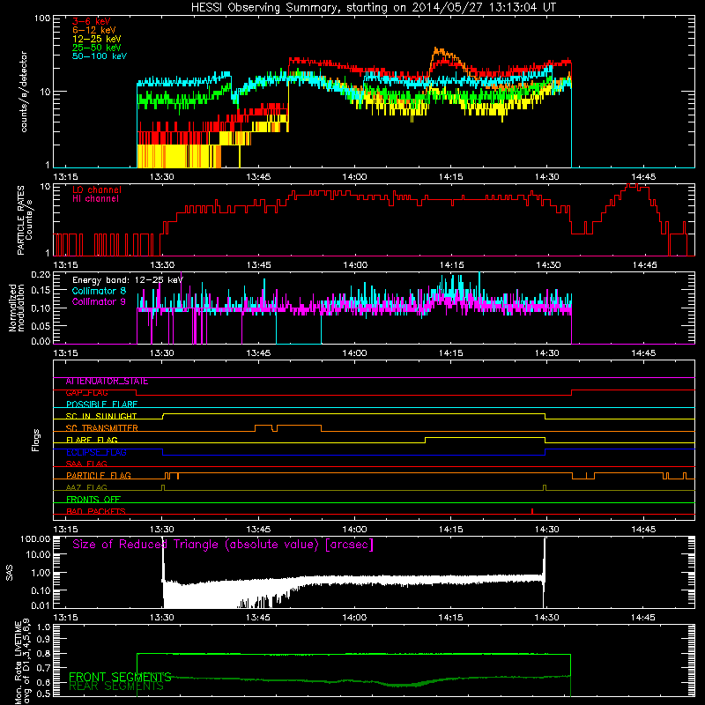Screen dimensions: 705x705
Task: Click the orange 6-12 keV flare peak near 14:13
Action: coord(436,50)
